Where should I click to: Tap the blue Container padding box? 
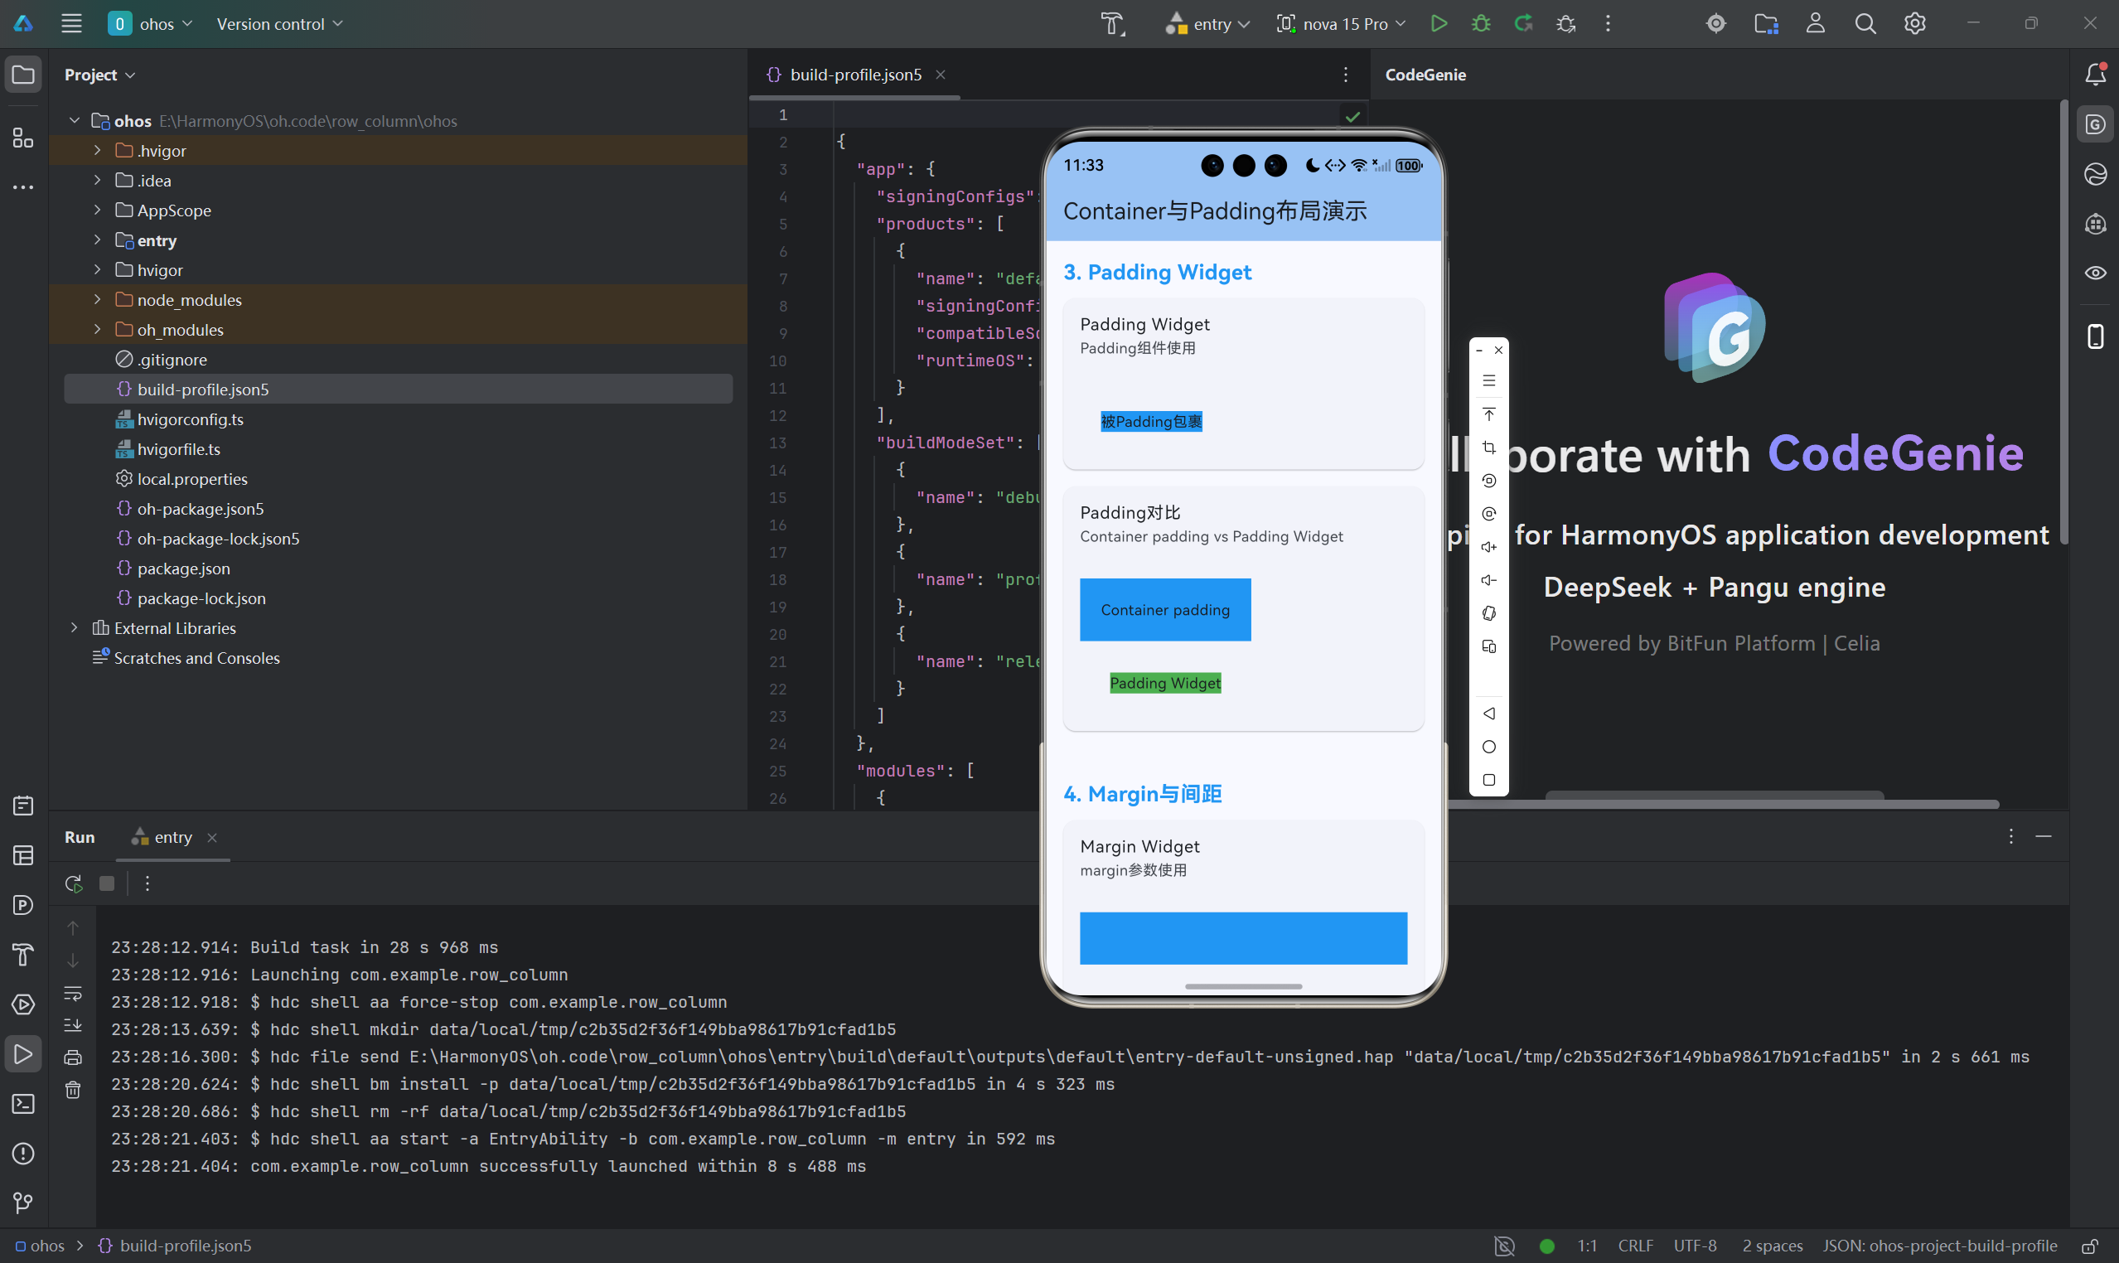point(1164,609)
